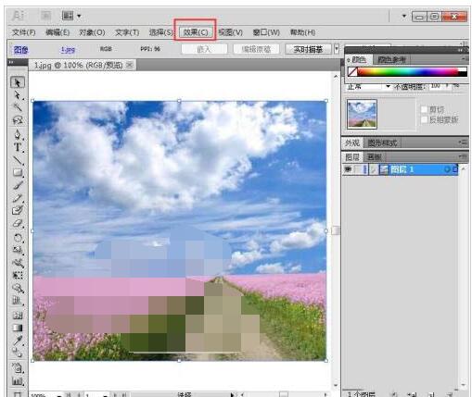This screenshot has height=397, width=472.
Task: Pick a color from the spectrum bar
Action: [407, 72]
